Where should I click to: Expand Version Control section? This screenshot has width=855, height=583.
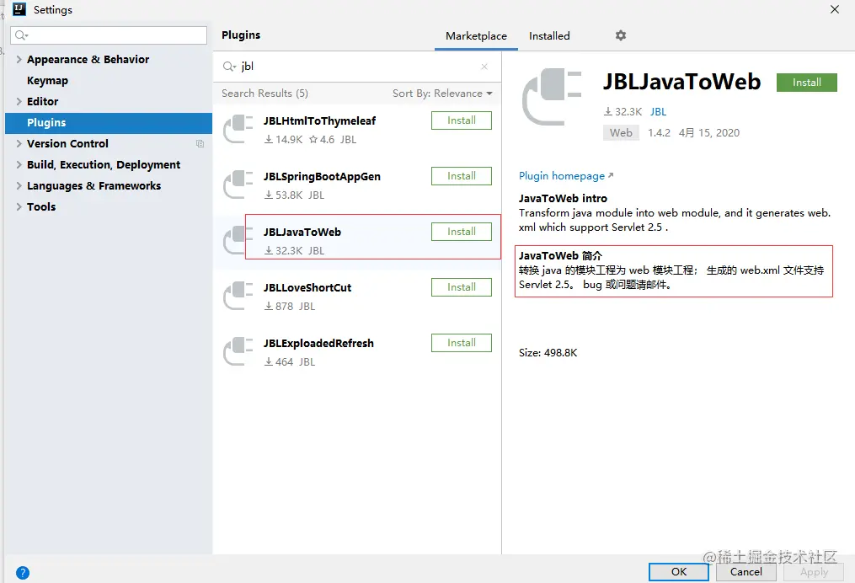[19, 143]
